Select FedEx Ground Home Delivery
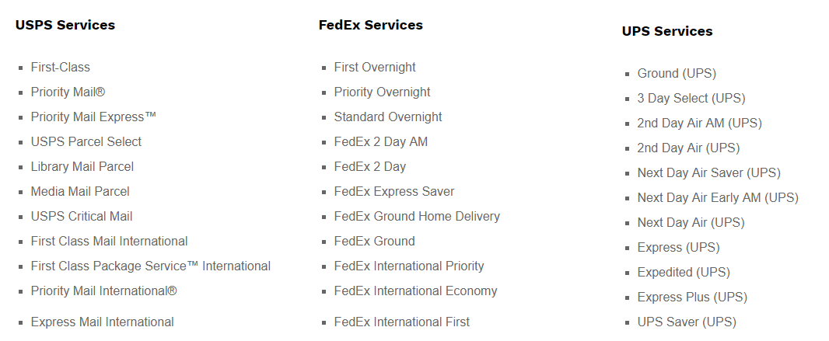This screenshot has height=341, width=829. pos(417,217)
